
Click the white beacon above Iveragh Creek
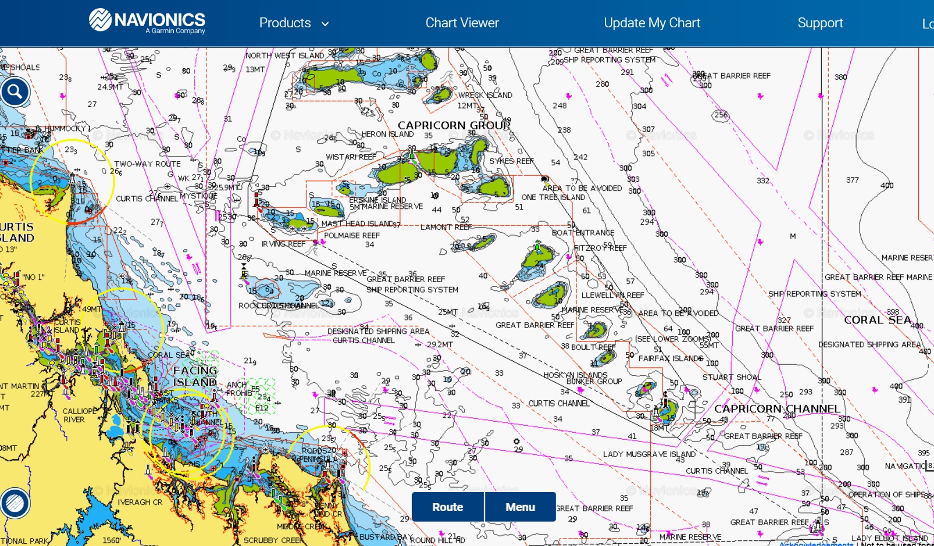click(148, 469)
